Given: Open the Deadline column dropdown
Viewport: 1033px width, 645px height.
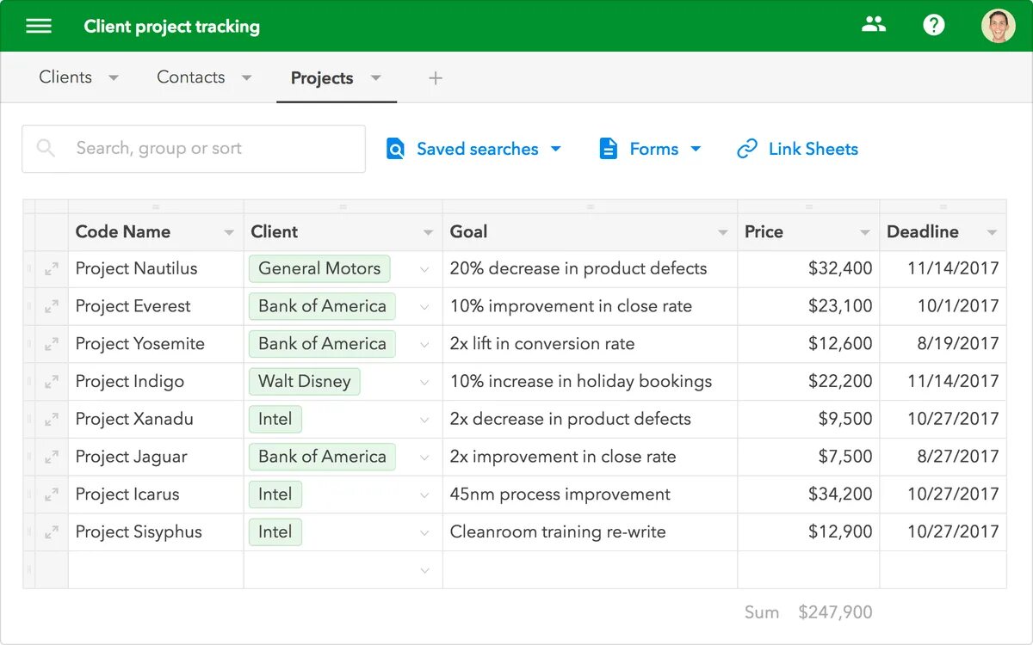Looking at the screenshot, I should coord(993,232).
